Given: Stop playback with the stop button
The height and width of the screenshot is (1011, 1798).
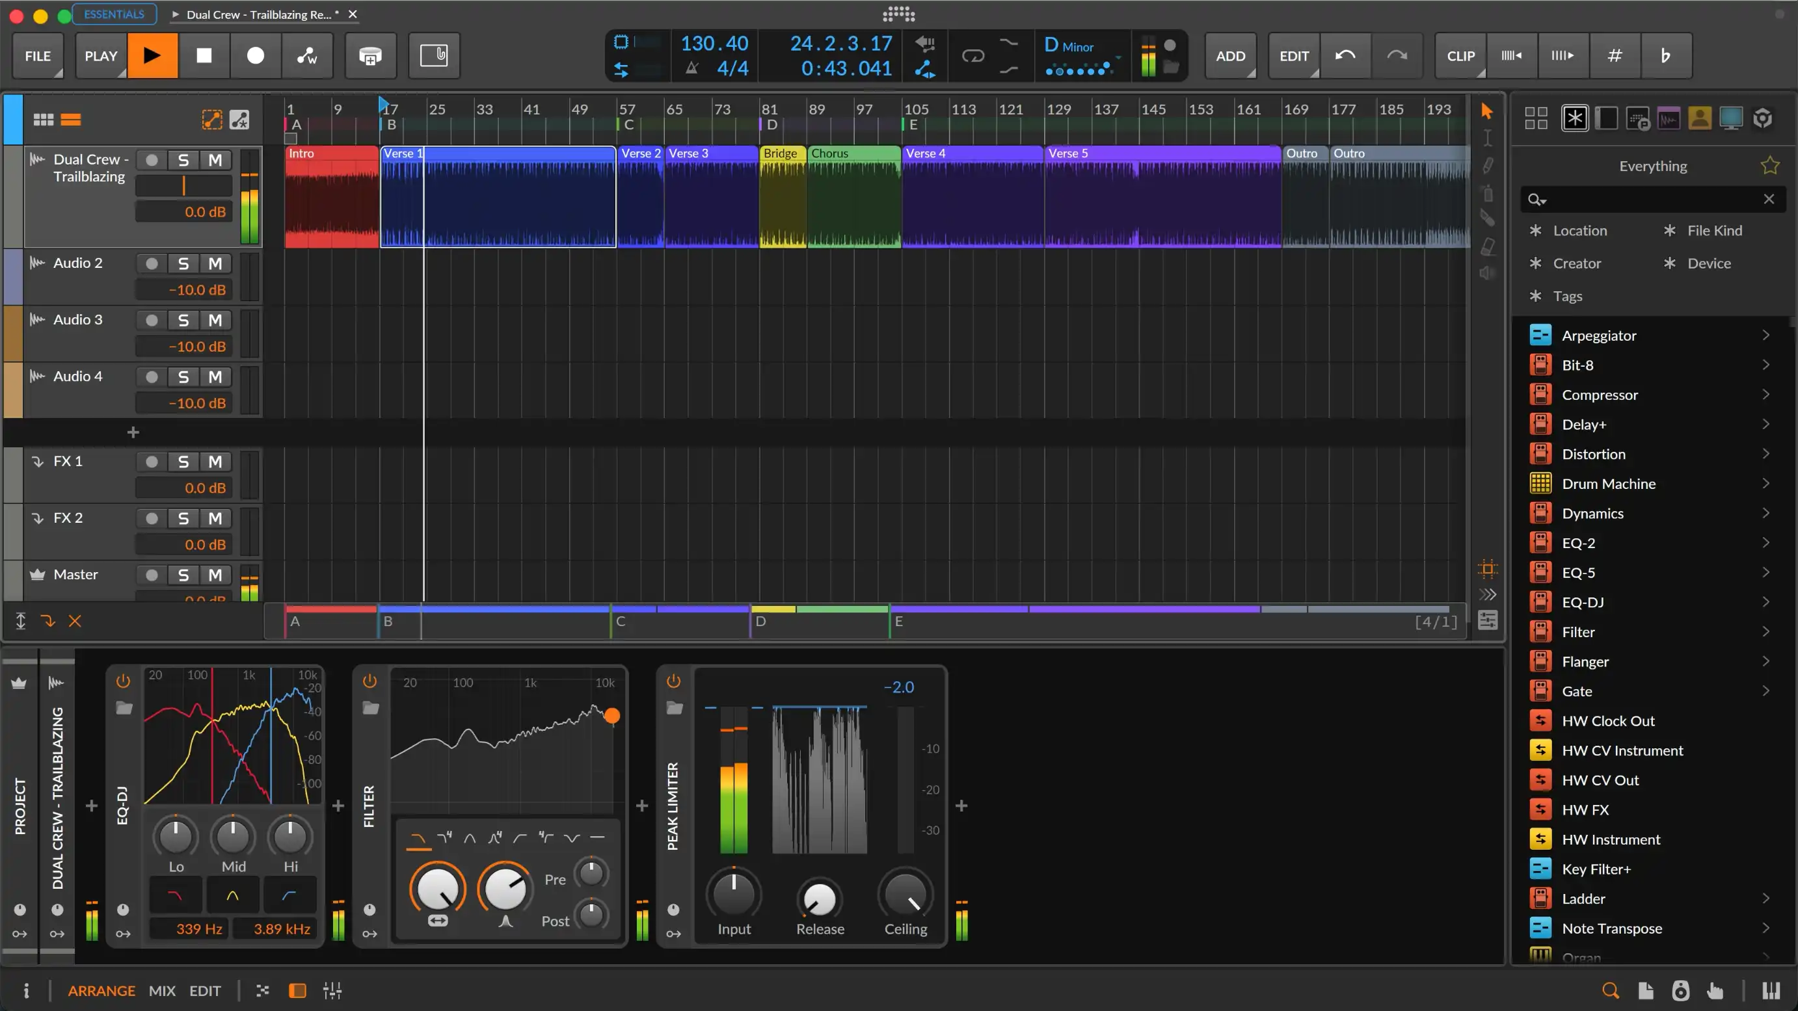Looking at the screenshot, I should pos(204,56).
